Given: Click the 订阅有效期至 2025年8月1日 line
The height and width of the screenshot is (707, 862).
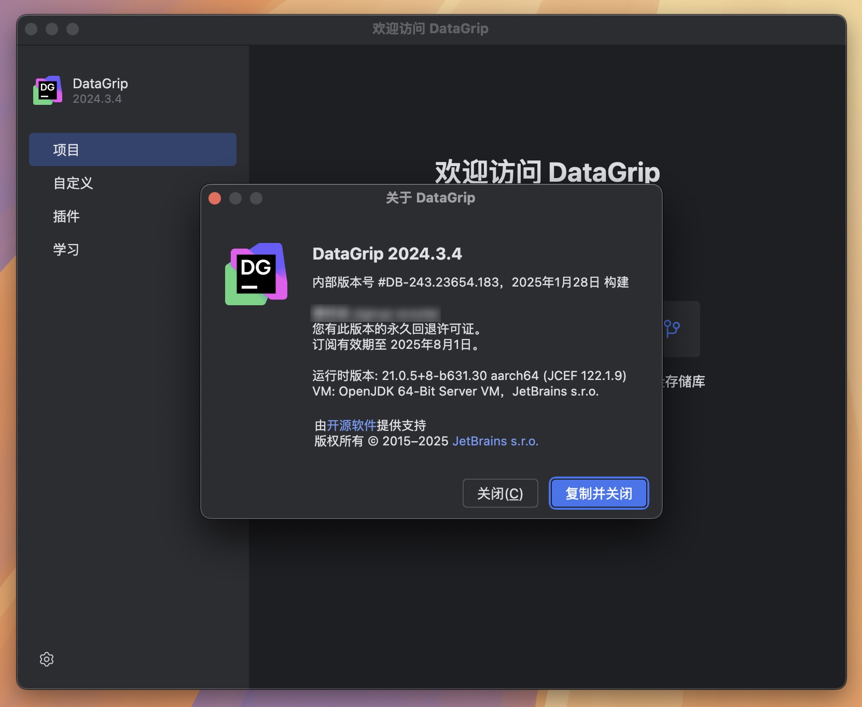Looking at the screenshot, I should pos(397,345).
